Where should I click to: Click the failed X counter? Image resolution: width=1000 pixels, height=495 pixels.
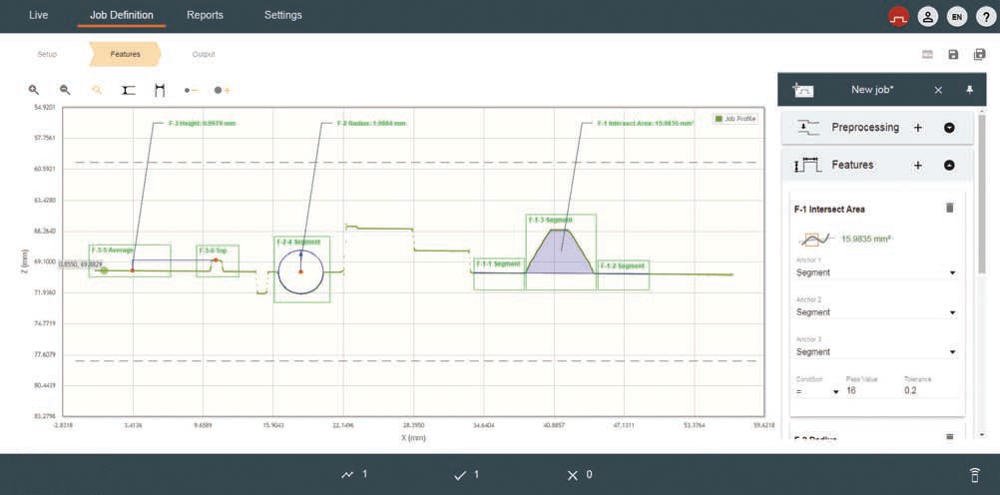click(579, 475)
